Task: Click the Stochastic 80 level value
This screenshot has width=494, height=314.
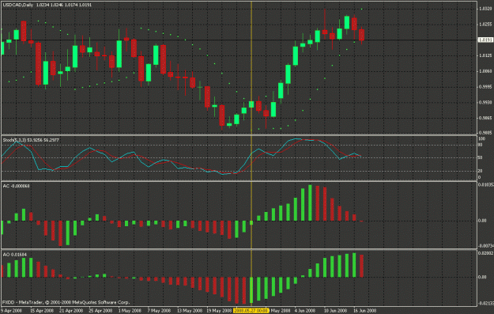Action: coord(481,145)
